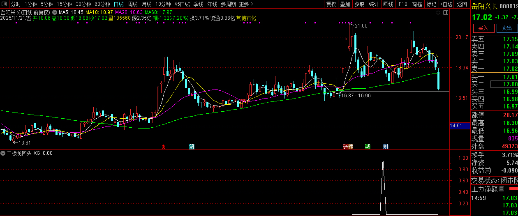
Task: Click the 收益(三) earnings row
Action: [494, 170]
